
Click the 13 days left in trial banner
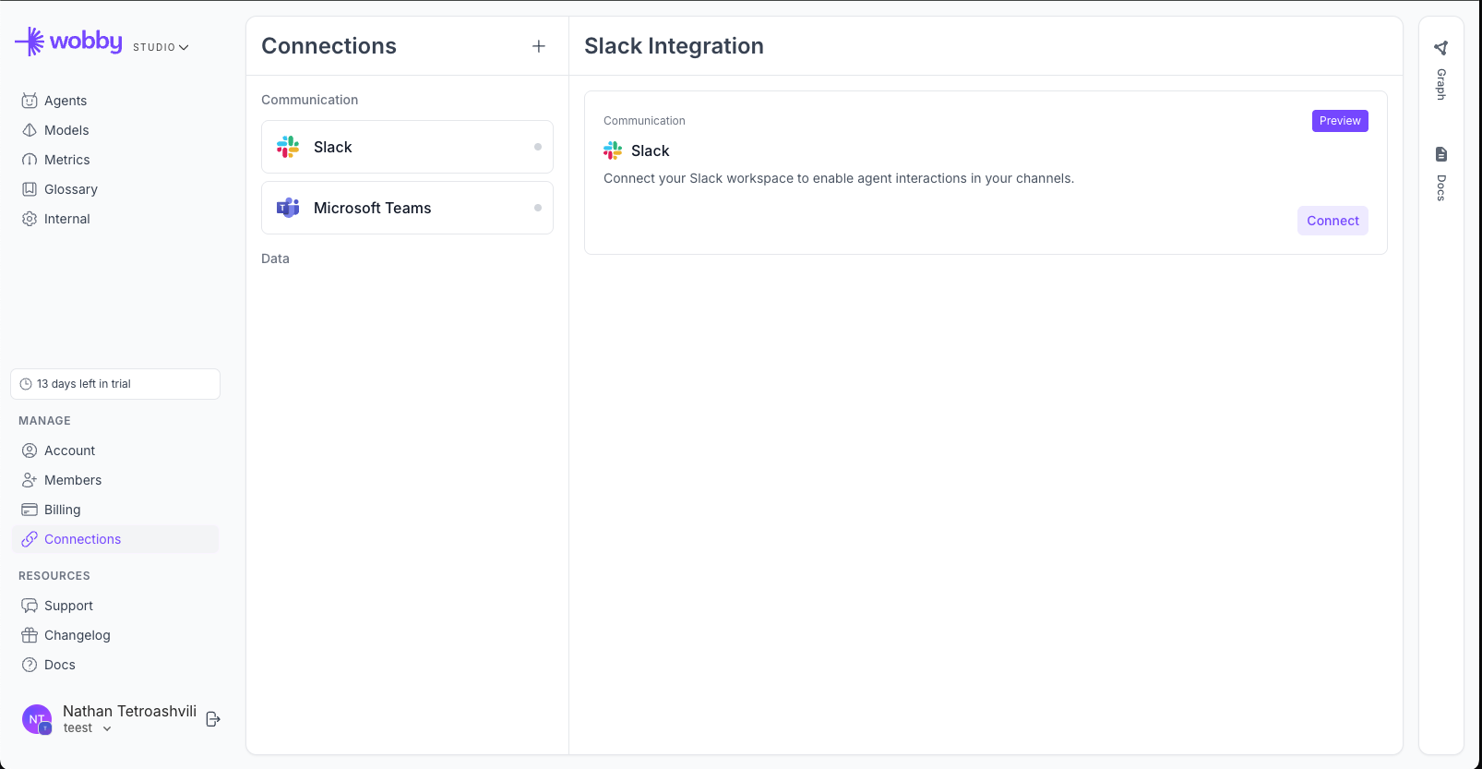tap(115, 384)
